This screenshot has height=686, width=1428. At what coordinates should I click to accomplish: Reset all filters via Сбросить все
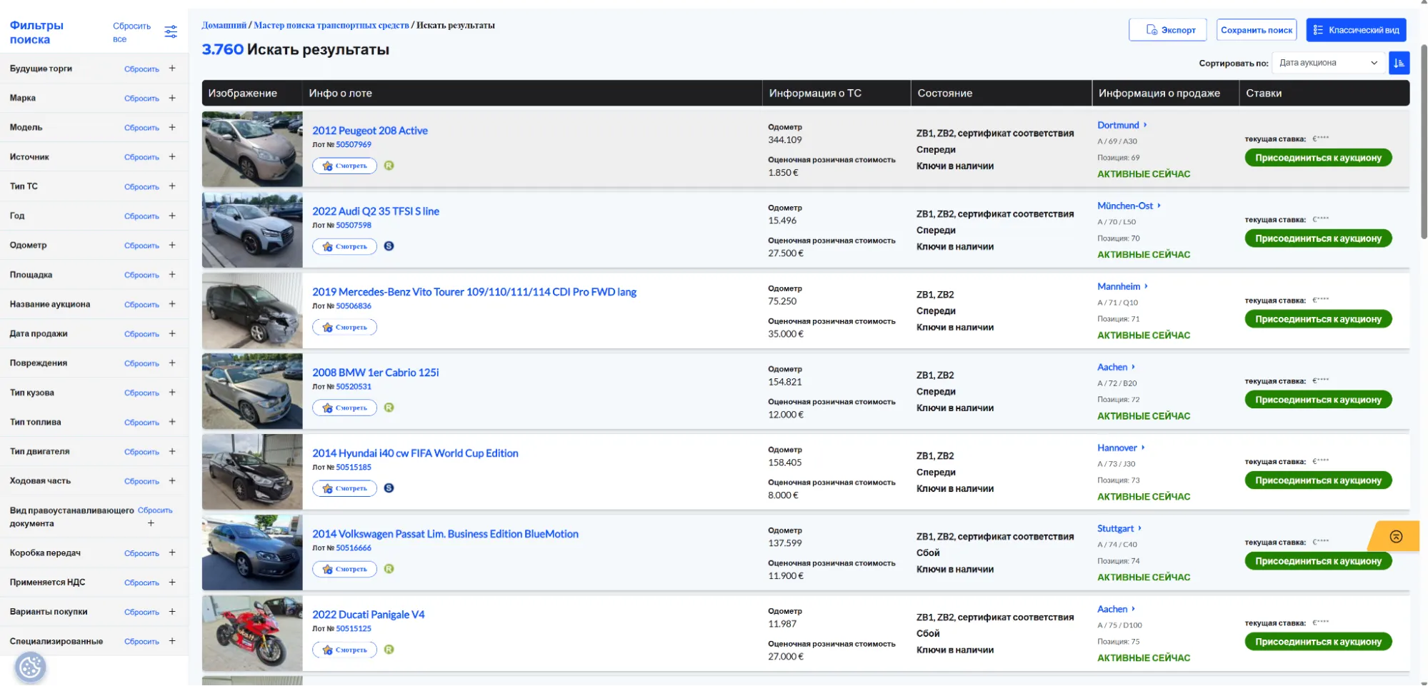point(131,32)
